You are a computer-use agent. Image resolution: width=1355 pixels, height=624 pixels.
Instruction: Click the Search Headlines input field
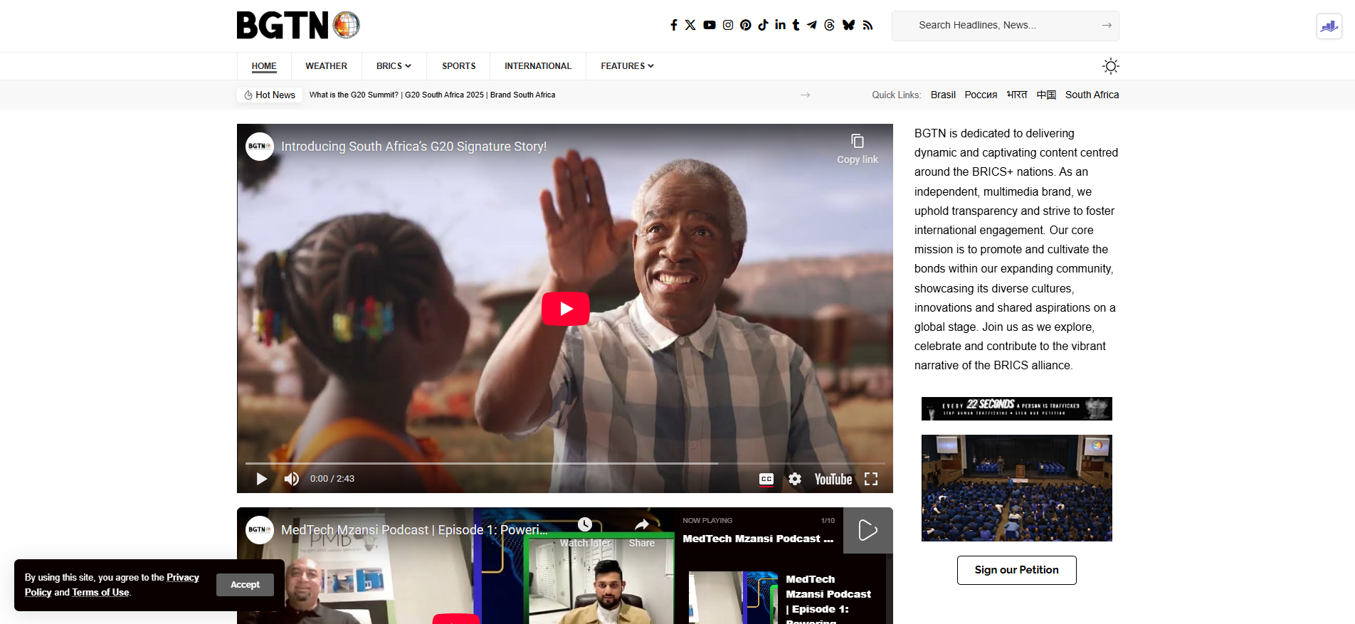(996, 26)
